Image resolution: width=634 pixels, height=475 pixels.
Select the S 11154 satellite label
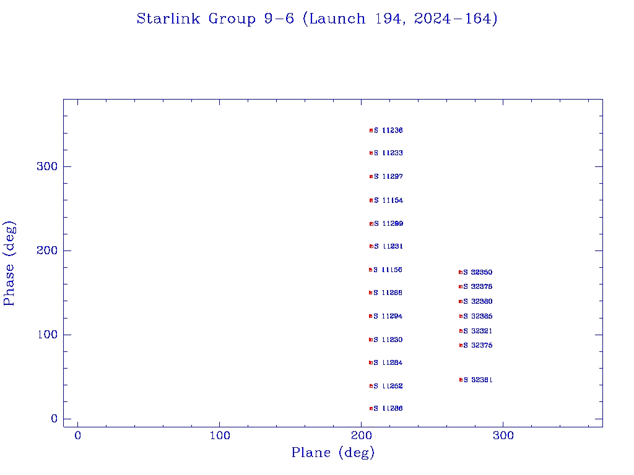[x=388, y=200]
